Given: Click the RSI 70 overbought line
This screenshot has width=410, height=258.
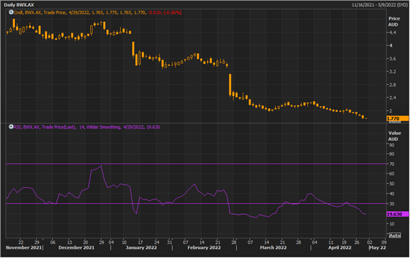Looking at the screenshot, I should point(196,164).
